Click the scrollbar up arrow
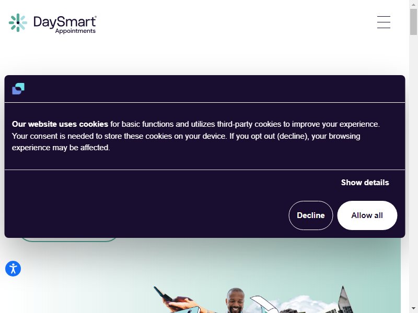The width and height of the screenshot is (418, 313). [x=413, y=4]
